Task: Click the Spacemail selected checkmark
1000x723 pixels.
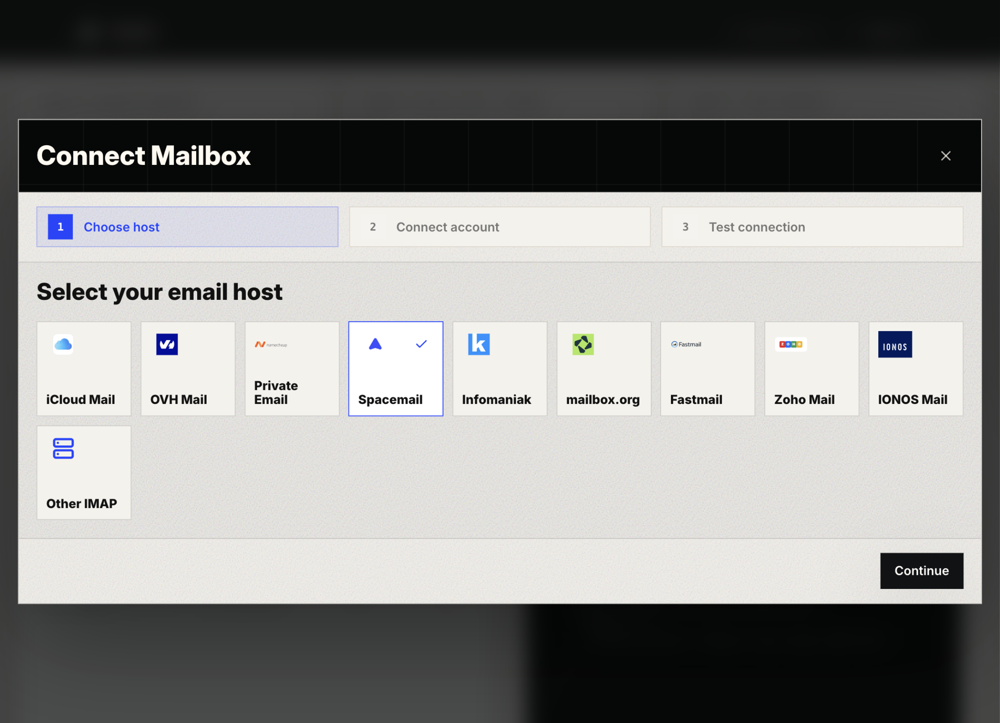Action: (421, 344)
